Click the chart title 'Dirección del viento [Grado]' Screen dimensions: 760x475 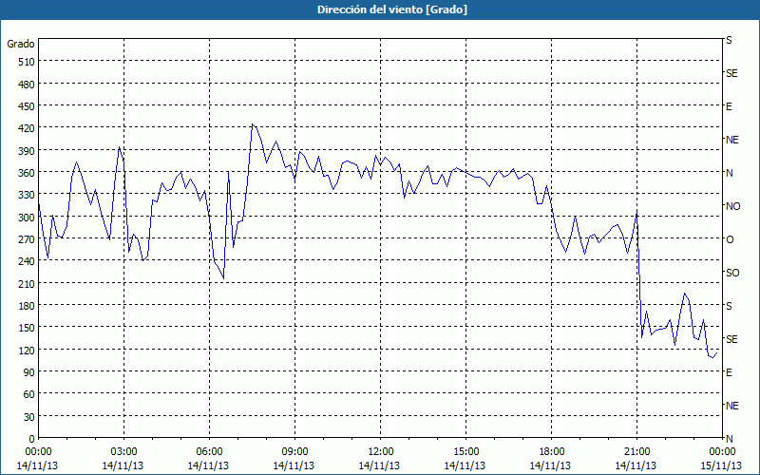(392, 9)
